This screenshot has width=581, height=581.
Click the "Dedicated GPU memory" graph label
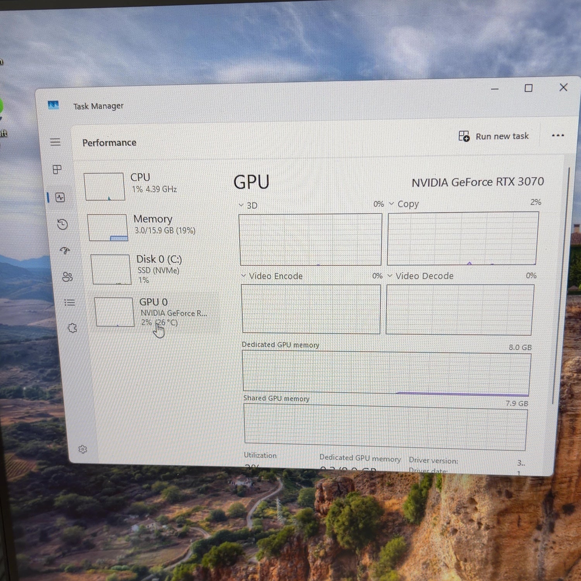coord(280,345)
